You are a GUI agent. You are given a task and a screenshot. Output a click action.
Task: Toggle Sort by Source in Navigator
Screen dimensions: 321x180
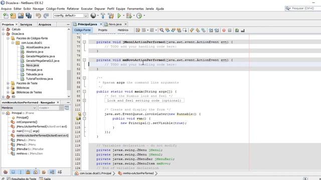coord(60,172)
